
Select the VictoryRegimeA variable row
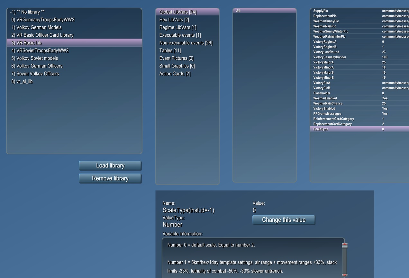[x=360, y=42]
